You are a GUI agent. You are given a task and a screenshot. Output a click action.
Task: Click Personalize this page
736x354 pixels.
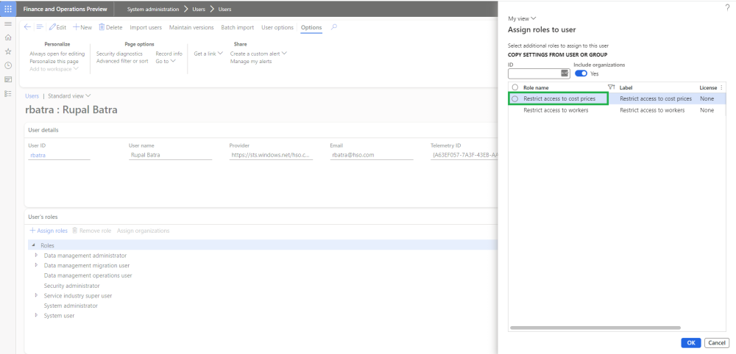tap(54, 62)
